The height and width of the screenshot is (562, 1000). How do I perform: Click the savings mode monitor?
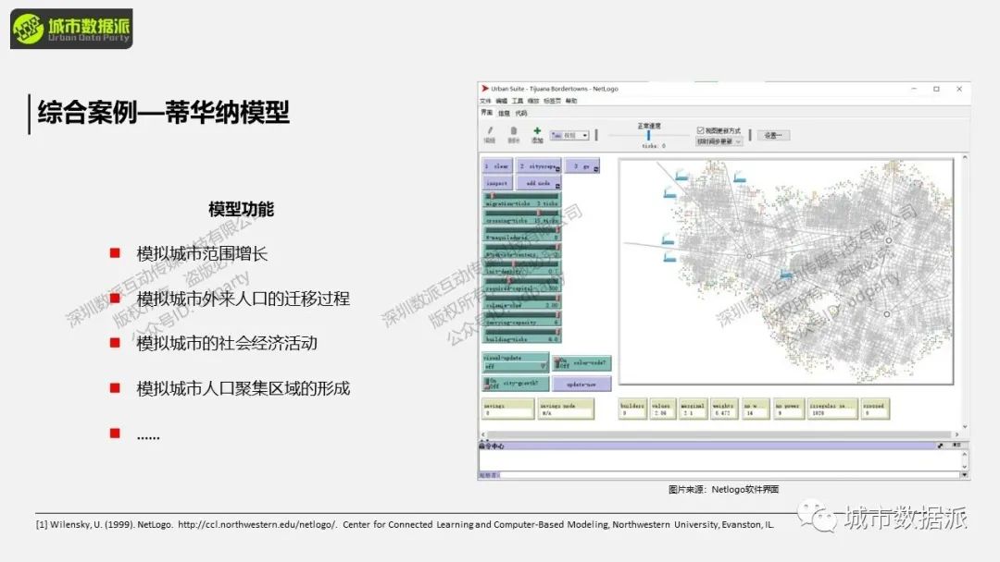[x=566, y=409]
